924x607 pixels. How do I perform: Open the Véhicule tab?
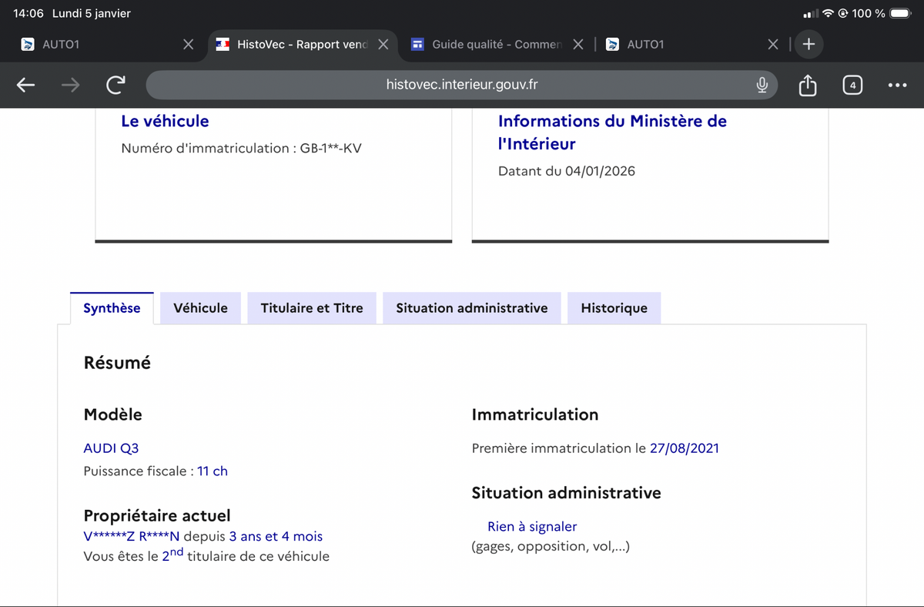pos(200,308)
